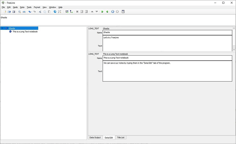This screenshot has width=236, height=144.
Task: Move node down with the down-triangle icon
Action: tap(97, 12)
